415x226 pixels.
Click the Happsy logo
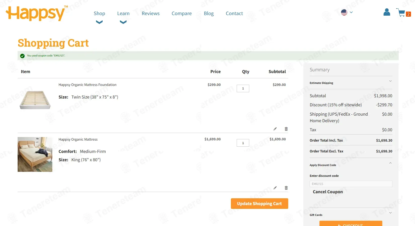click(37, 13)
